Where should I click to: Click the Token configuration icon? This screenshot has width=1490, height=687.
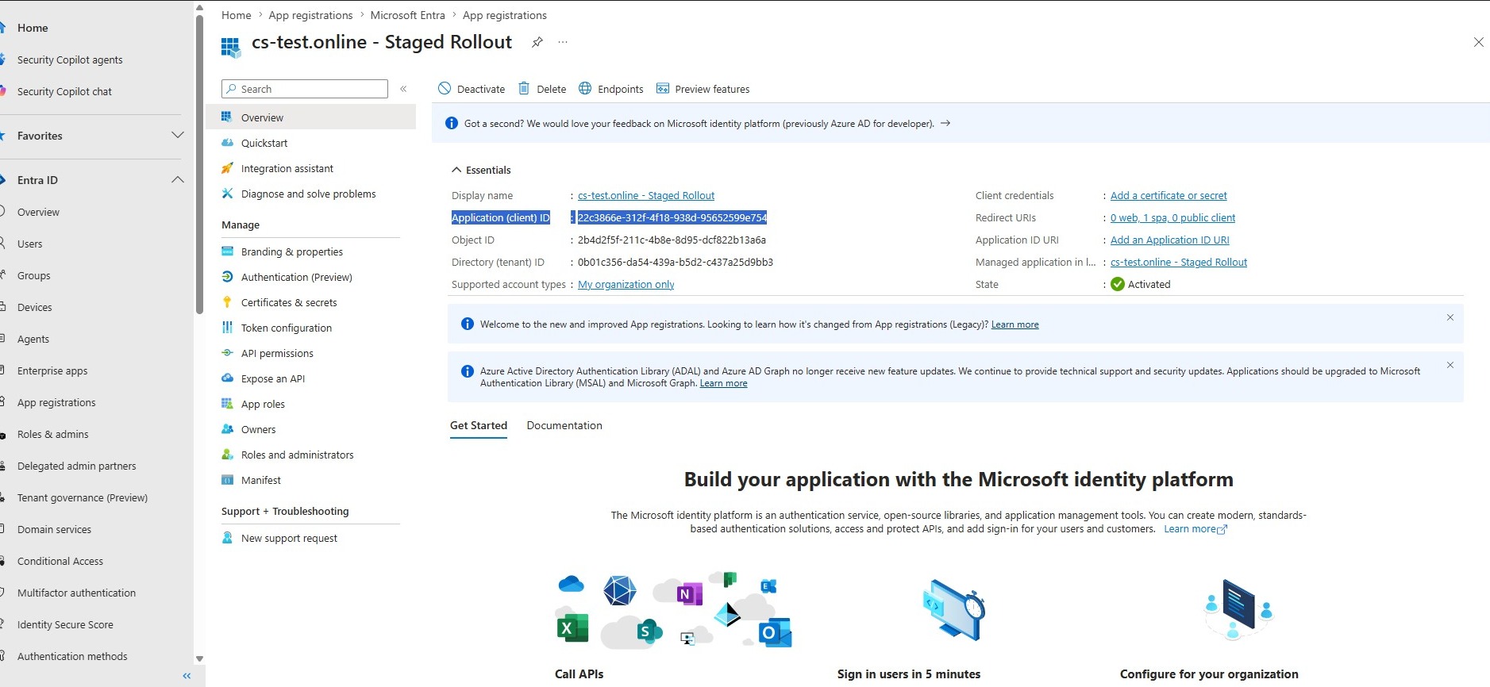coord(227,328)
